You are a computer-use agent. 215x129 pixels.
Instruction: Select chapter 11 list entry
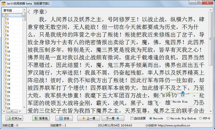12,55
